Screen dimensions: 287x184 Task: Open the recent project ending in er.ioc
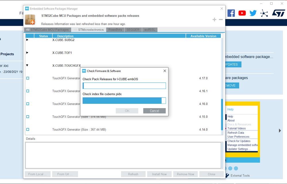4,66
